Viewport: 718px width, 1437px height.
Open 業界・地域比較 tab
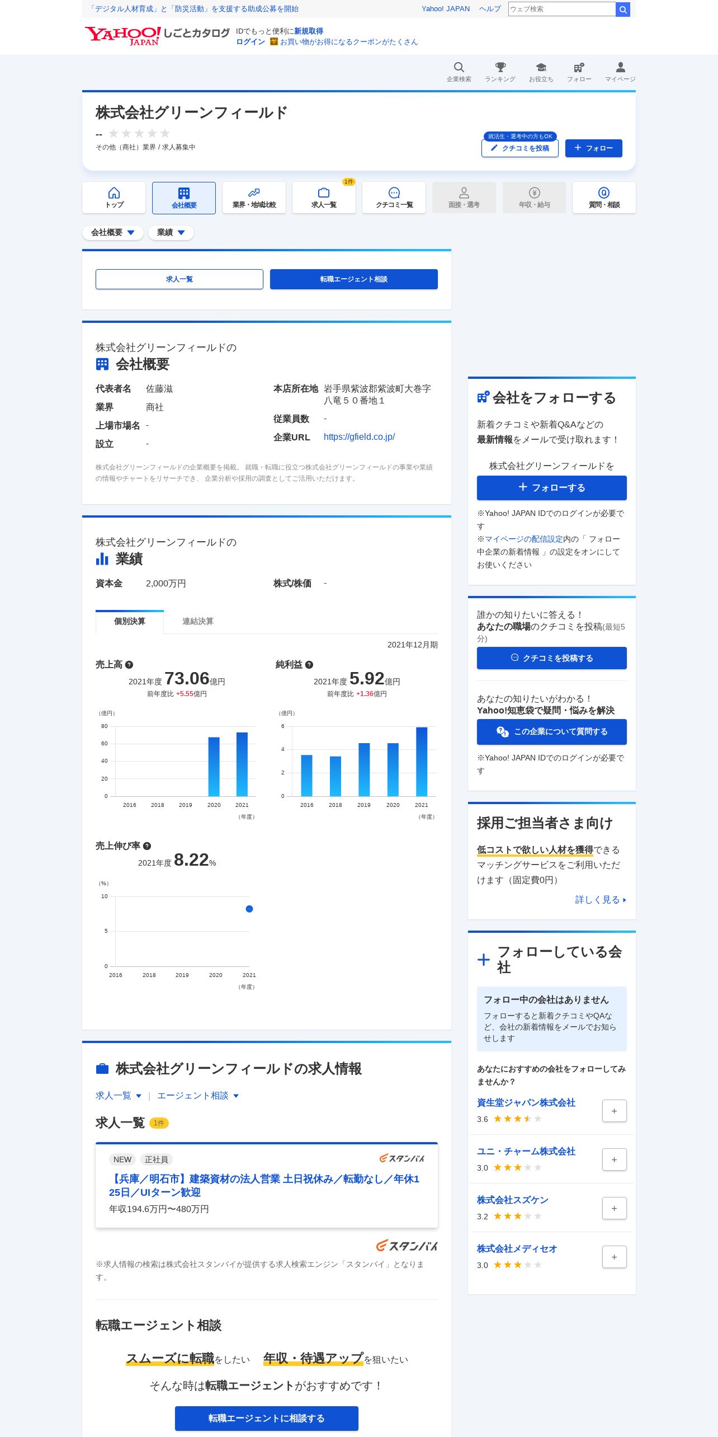pos(254,198)
